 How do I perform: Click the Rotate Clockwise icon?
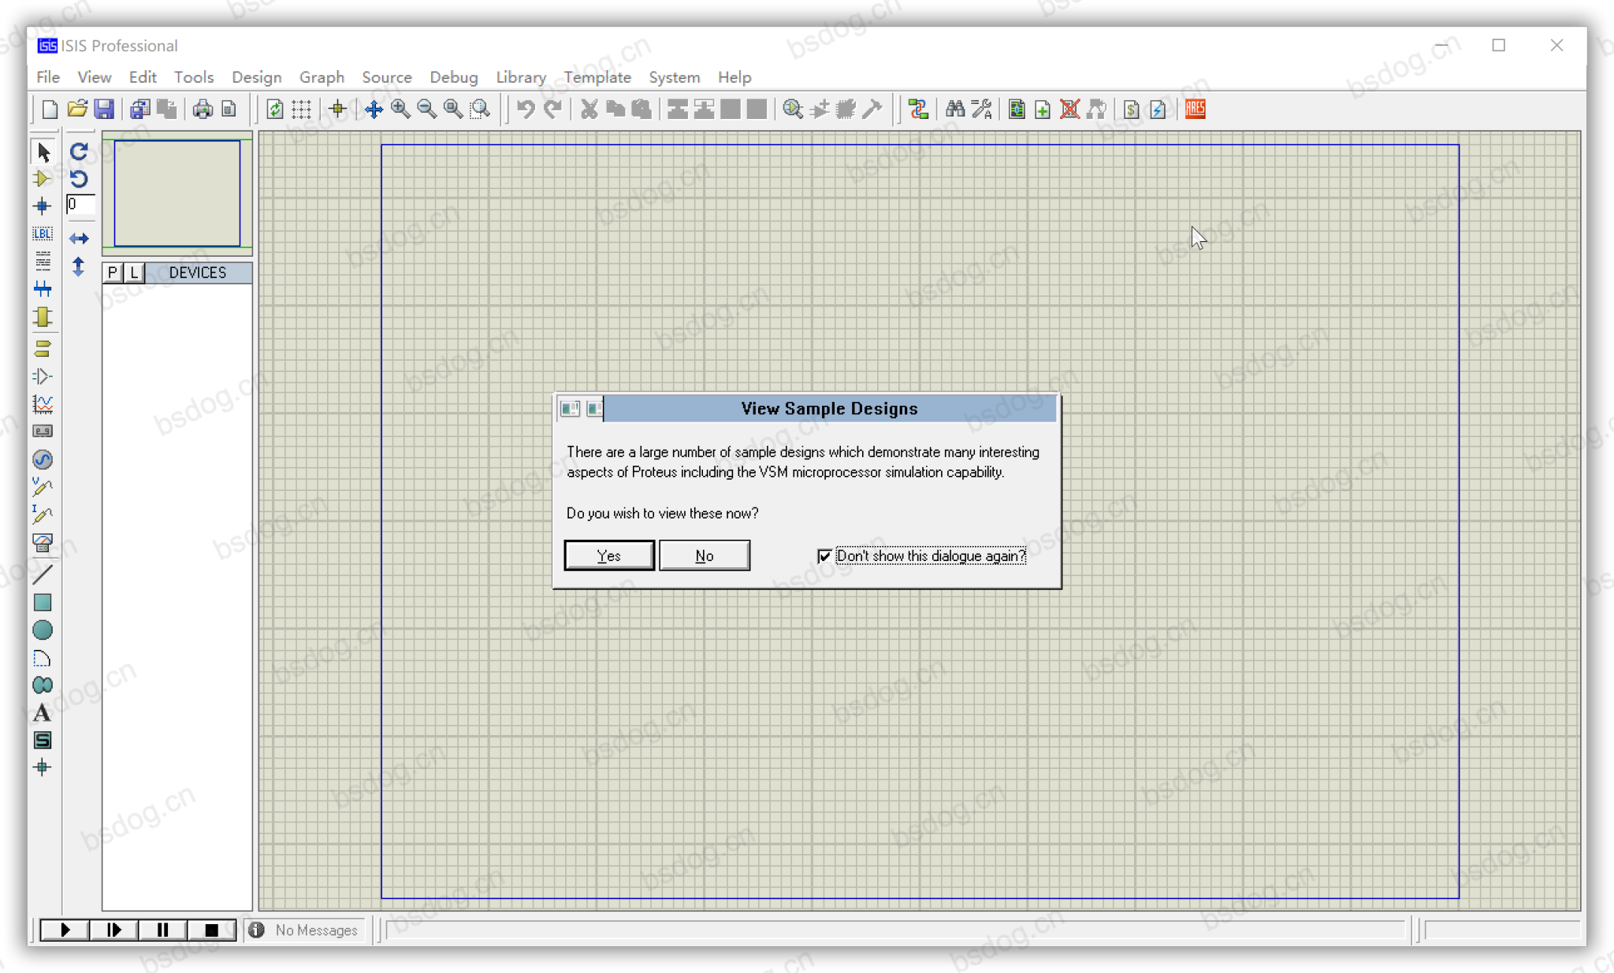click(x=79, y=151)
